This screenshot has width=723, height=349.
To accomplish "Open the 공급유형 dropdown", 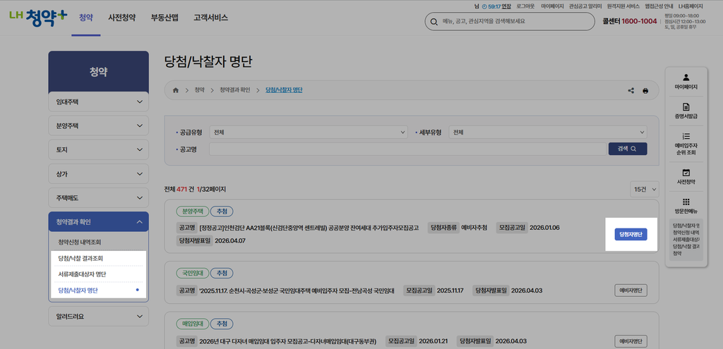I will 309,132.
